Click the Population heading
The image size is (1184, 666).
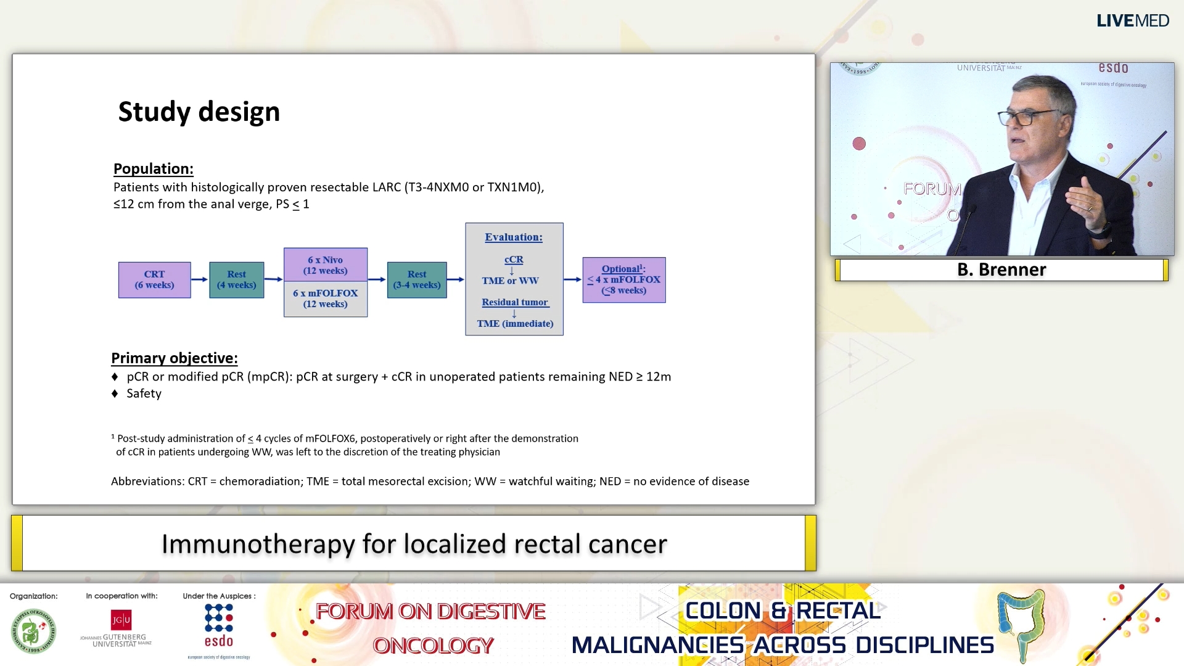point(154,168)
